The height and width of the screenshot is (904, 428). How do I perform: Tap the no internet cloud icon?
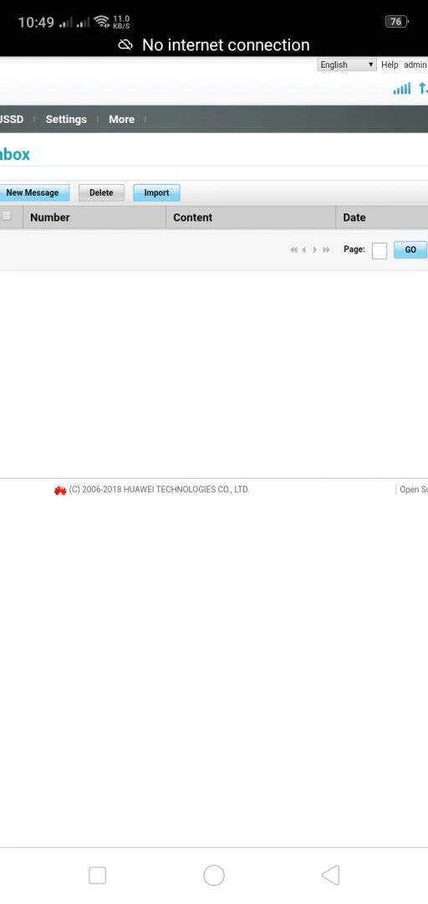click(125, 45)
